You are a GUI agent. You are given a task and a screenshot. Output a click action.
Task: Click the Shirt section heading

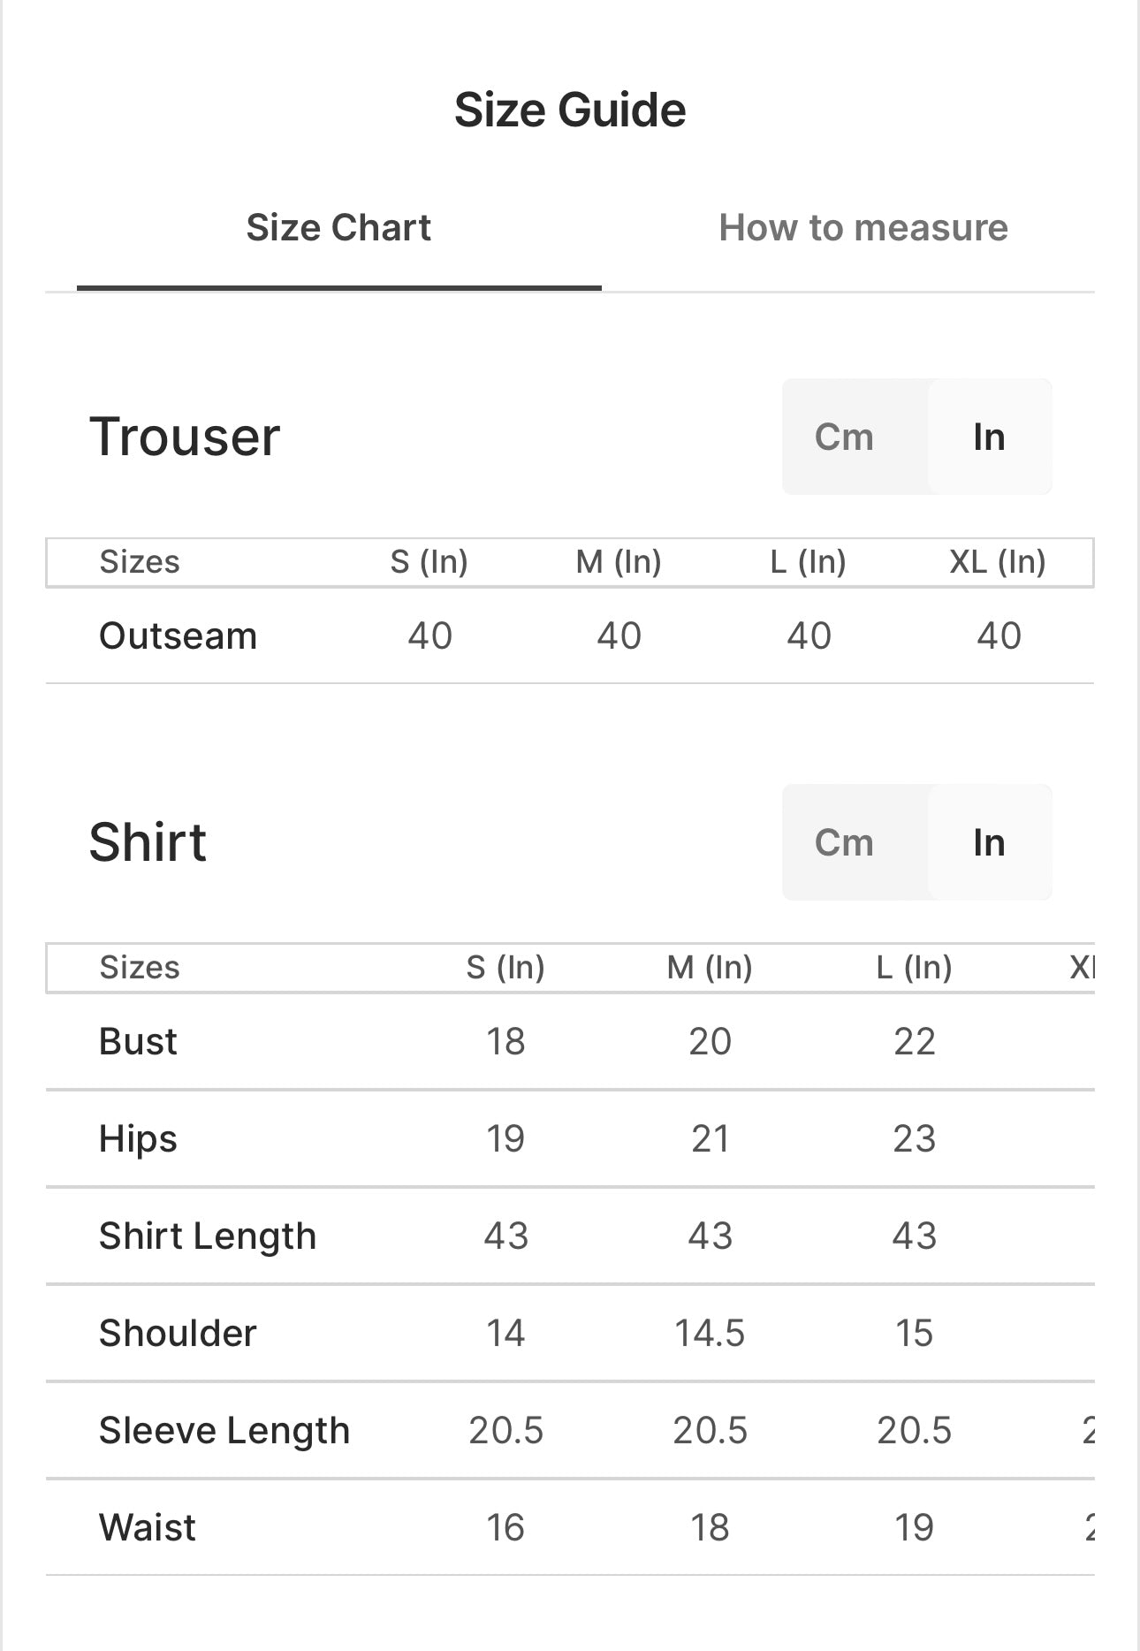coord(148,842)
